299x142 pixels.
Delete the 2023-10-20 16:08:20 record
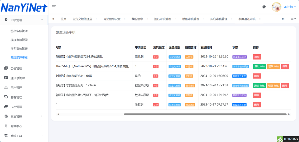tap(257, 76)
